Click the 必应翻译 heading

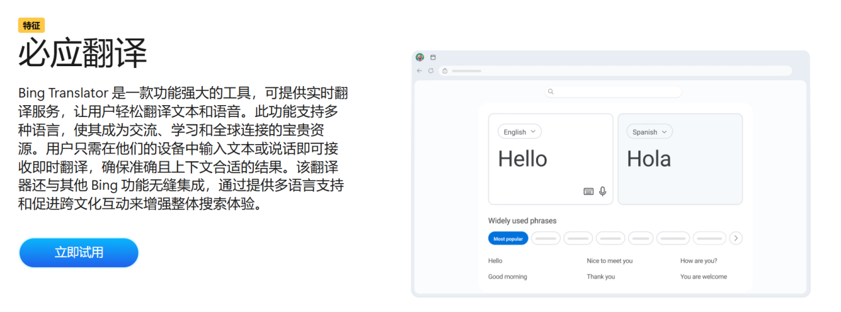coord(83,54)
